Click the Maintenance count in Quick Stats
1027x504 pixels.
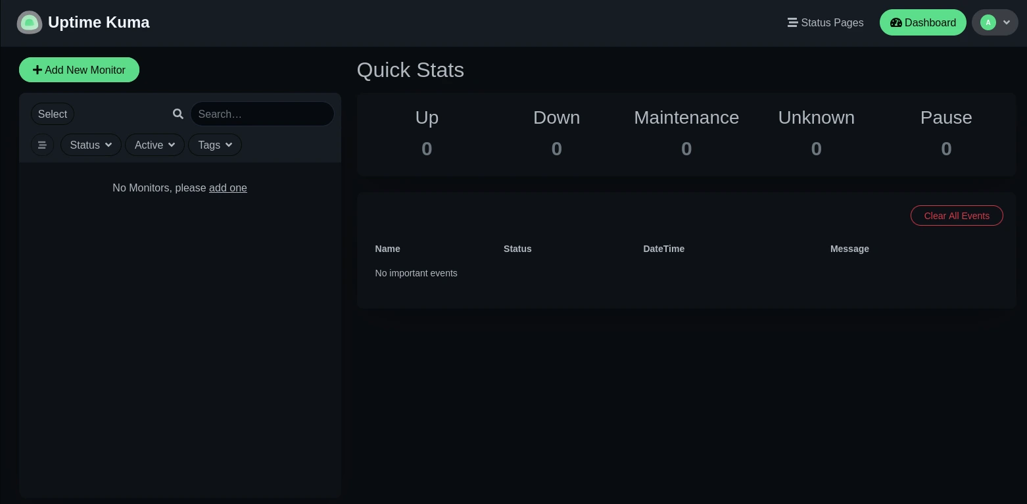point(686,149)
